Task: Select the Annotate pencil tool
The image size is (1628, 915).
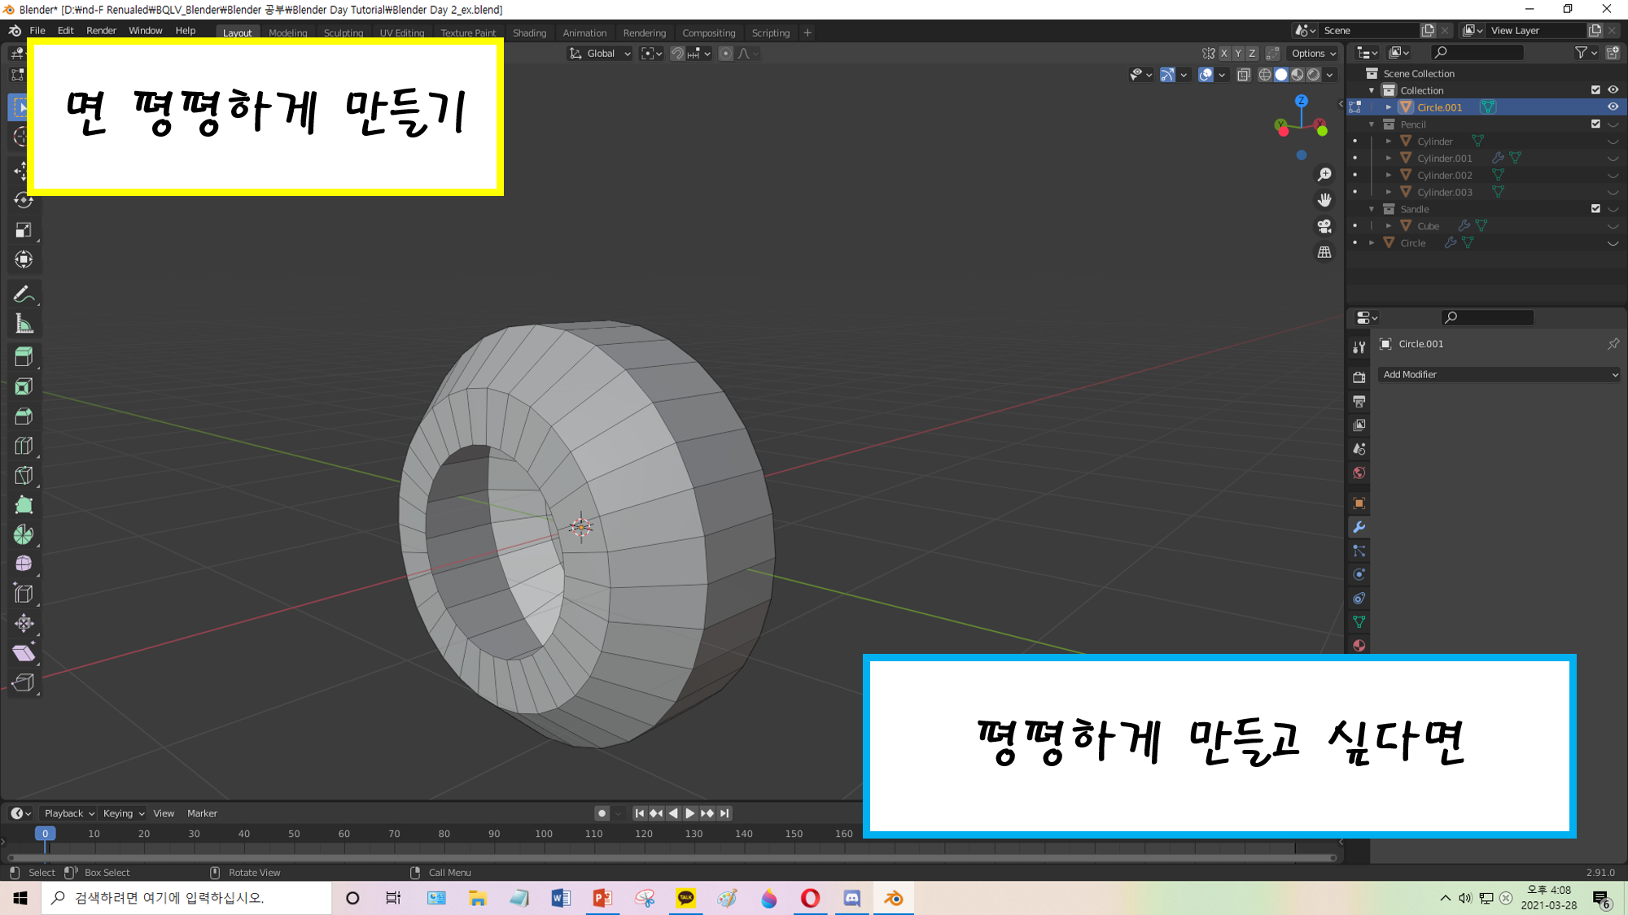Action: coord(24,294)
